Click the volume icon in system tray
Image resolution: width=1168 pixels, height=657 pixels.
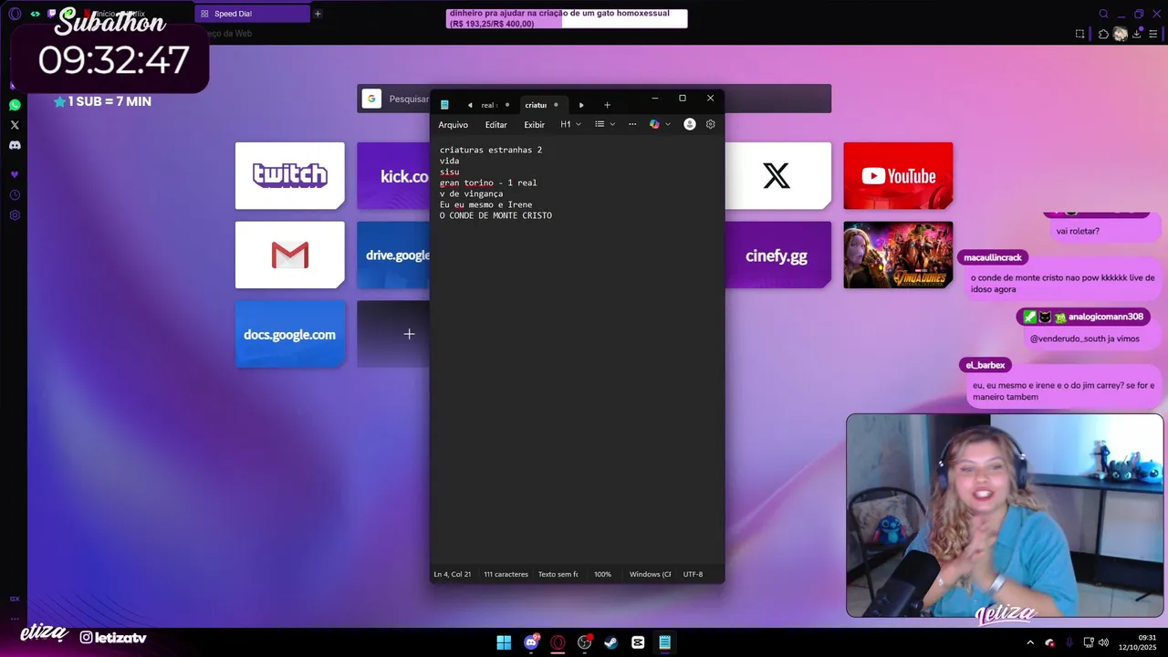click(1103, 642)
